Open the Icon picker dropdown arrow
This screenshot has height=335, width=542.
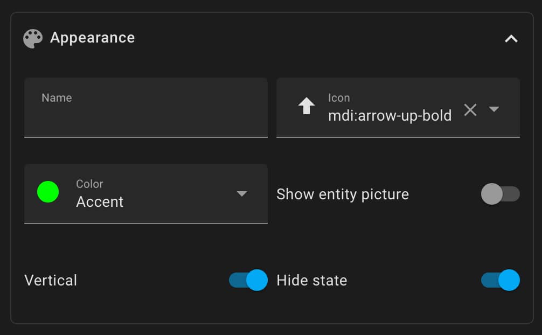[x=494, y=109]
